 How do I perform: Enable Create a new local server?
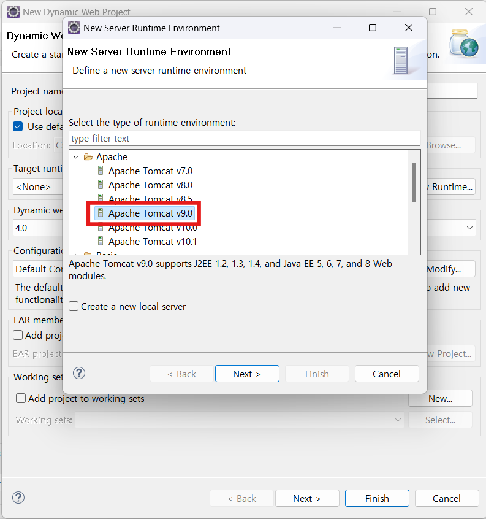point(74,306)
